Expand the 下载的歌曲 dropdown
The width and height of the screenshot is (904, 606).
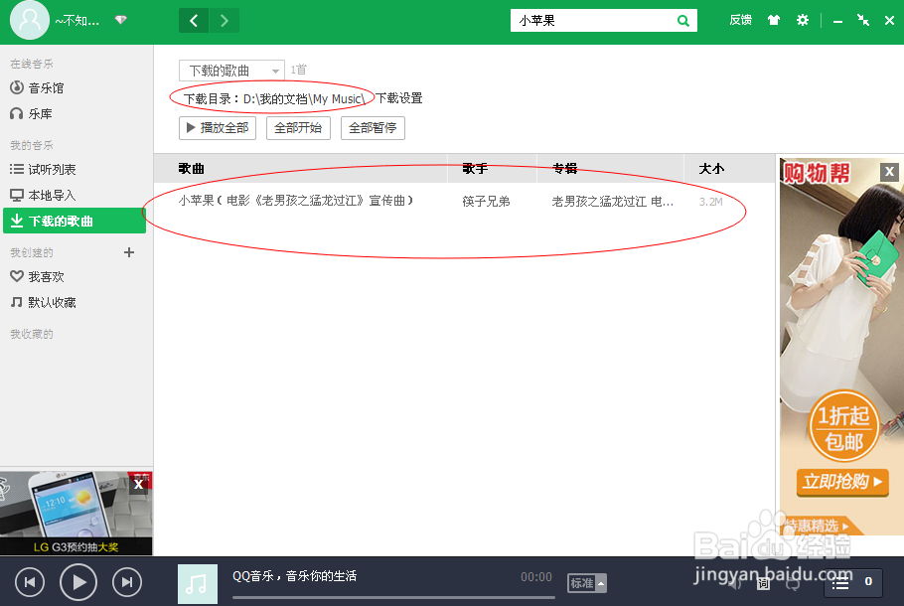click(231, 71)
